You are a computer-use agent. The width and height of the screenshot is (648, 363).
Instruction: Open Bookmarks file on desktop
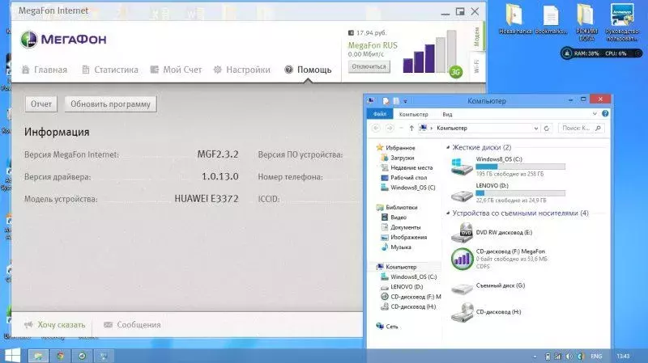pyautogui.click(x=551, y=19)
